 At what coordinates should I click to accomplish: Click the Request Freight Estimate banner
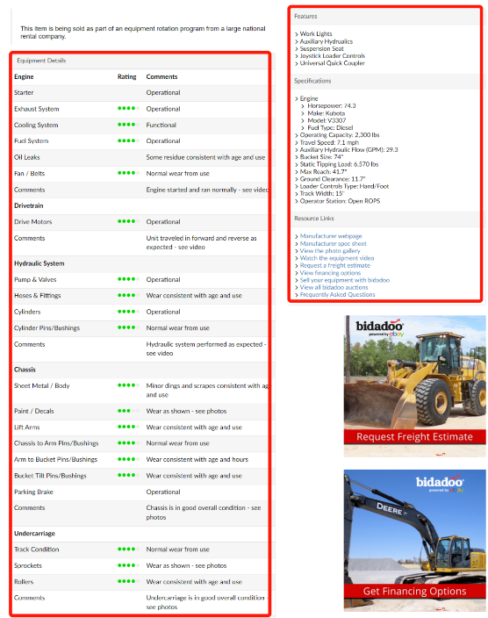(x=414, y=436)
